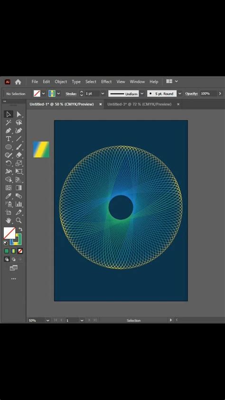Select the Blend tool

click(19, 196)
